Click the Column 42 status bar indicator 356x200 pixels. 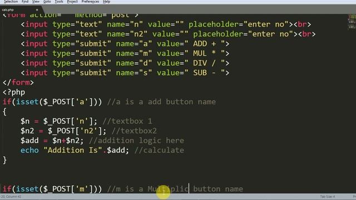coord(11,197)
